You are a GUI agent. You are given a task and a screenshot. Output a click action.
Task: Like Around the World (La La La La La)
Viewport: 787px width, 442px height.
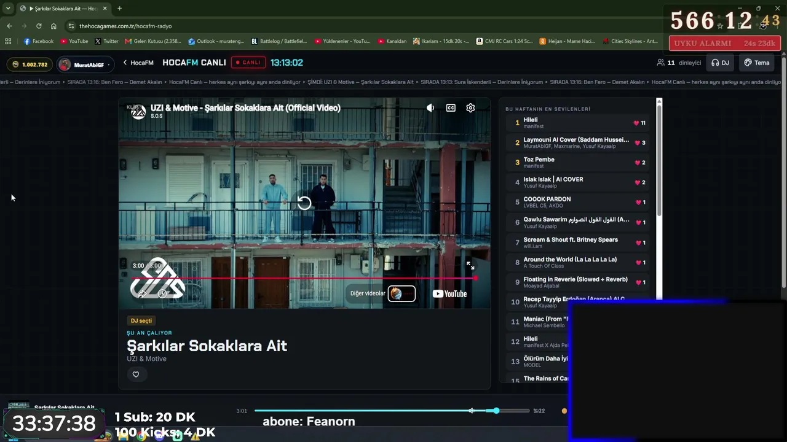coord(639,263)
